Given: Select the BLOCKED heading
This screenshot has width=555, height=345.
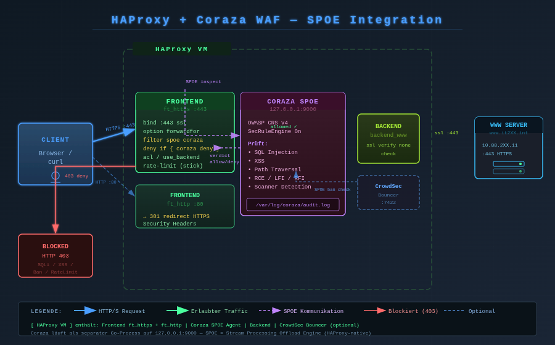Looking at the screenshot, I should (x=55, y=246).
